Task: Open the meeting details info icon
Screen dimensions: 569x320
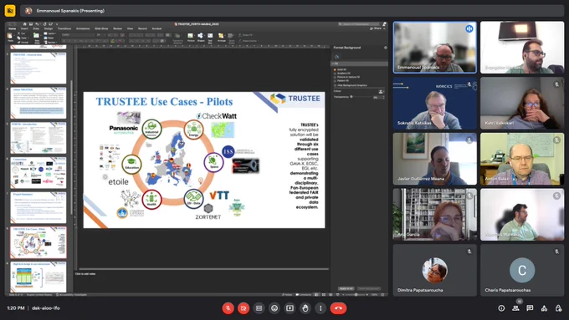Action: [501, 308]
